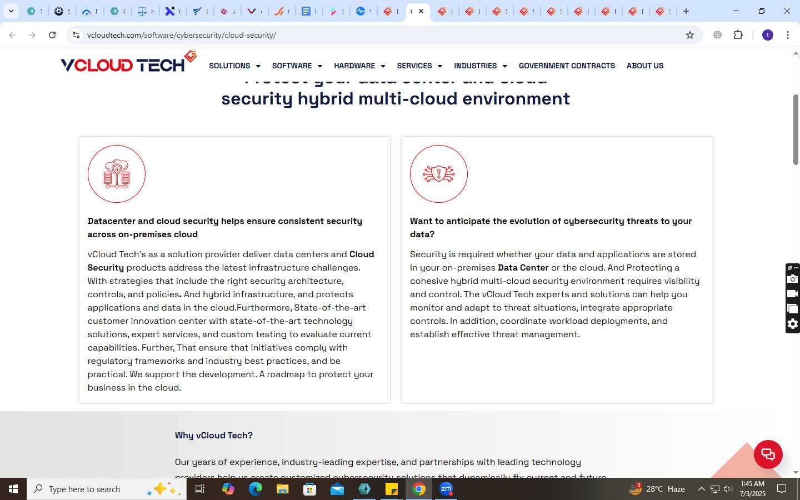
Task: Click the Windows taskbar search box
Action: point(107,489)
